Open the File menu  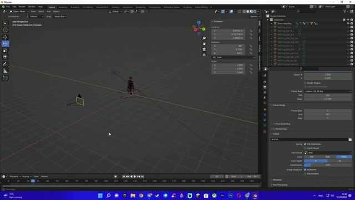coord(8,7)
